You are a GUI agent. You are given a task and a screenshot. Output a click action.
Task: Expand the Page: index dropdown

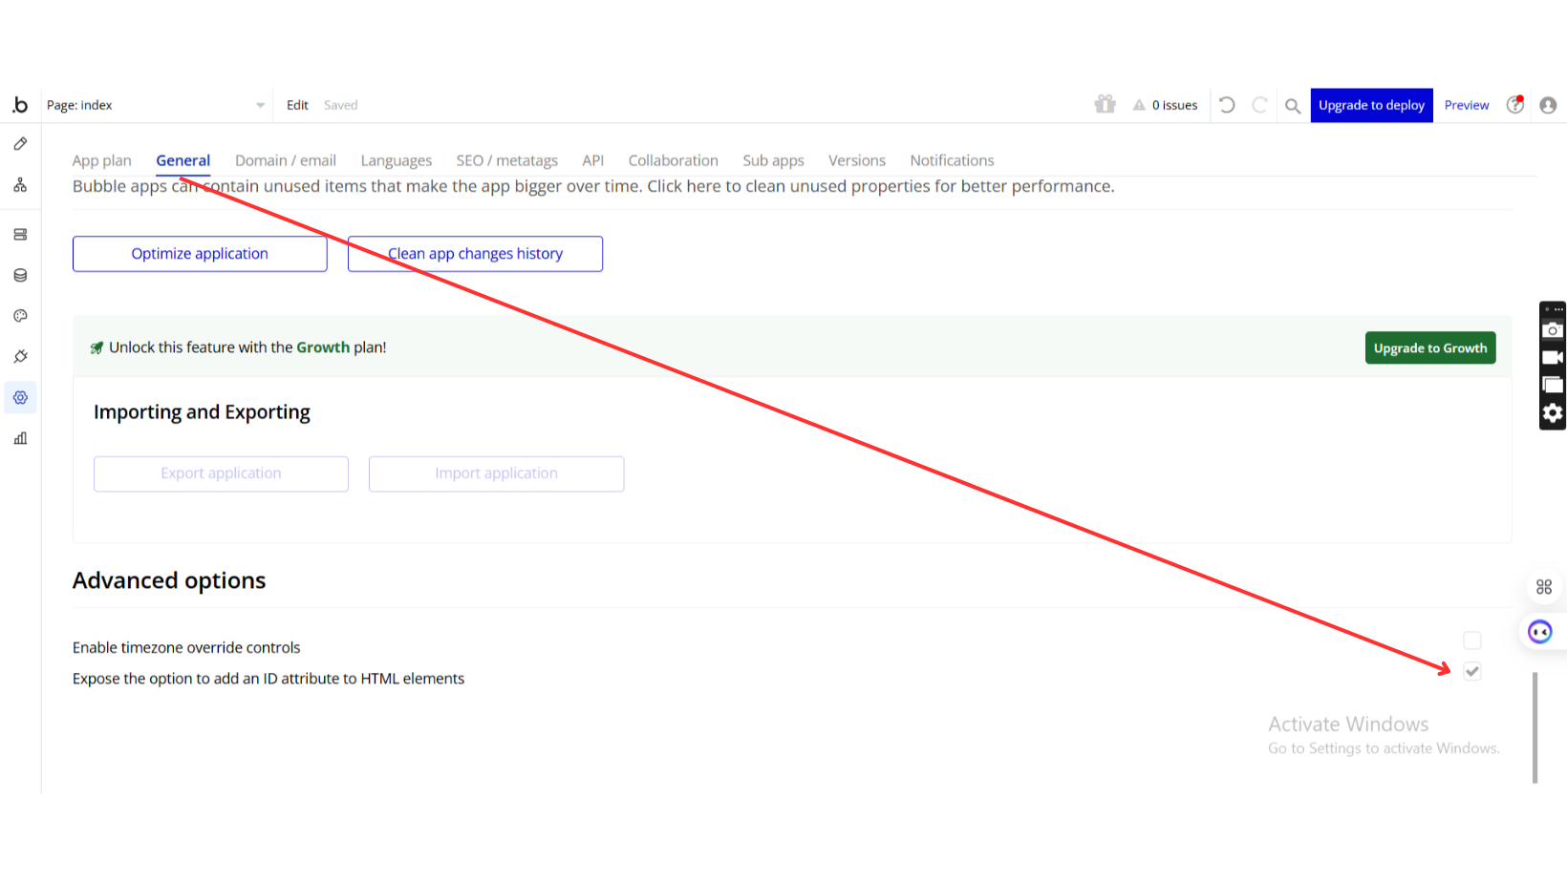click(157, 105)
